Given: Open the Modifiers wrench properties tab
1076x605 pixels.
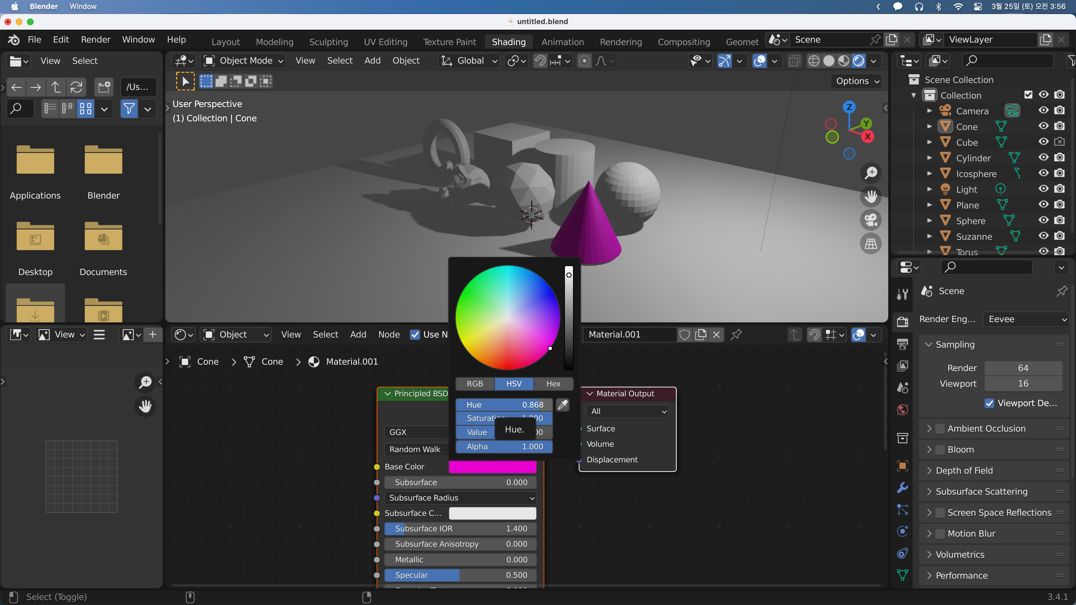Looking at the screenshot, I should point(903,487).
